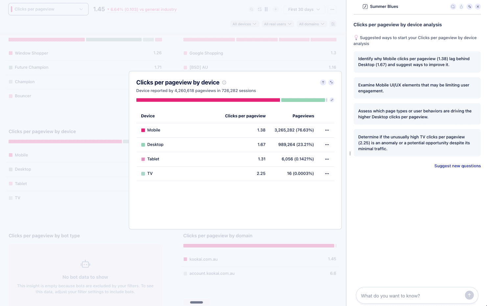487x306 pixels.
Task: Click the Window Shopper segment row
Action: [85, 53]
